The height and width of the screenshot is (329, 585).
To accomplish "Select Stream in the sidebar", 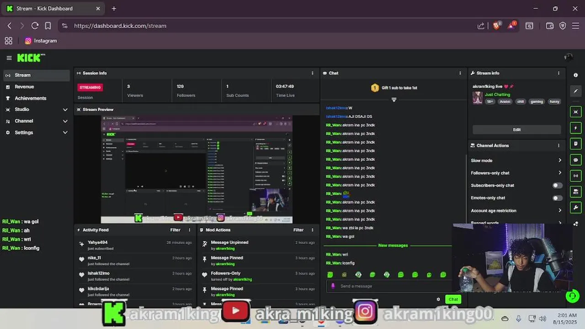I will click(x=36, y=75).
